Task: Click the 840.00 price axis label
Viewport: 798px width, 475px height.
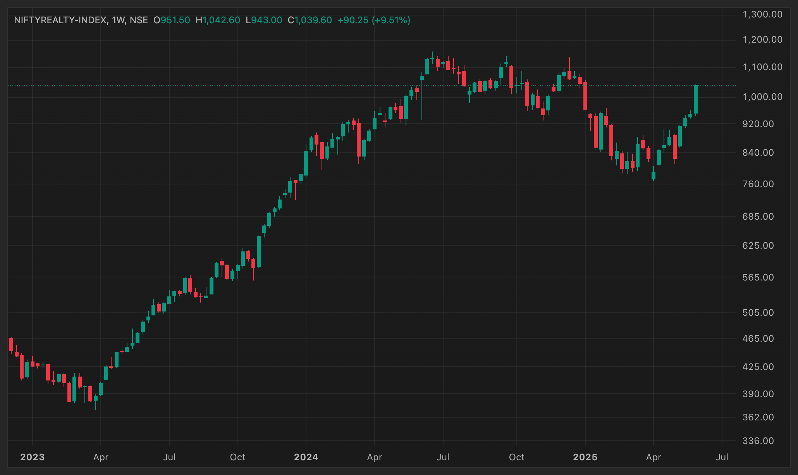Action: pyautogui.click(x=758, y=153)
